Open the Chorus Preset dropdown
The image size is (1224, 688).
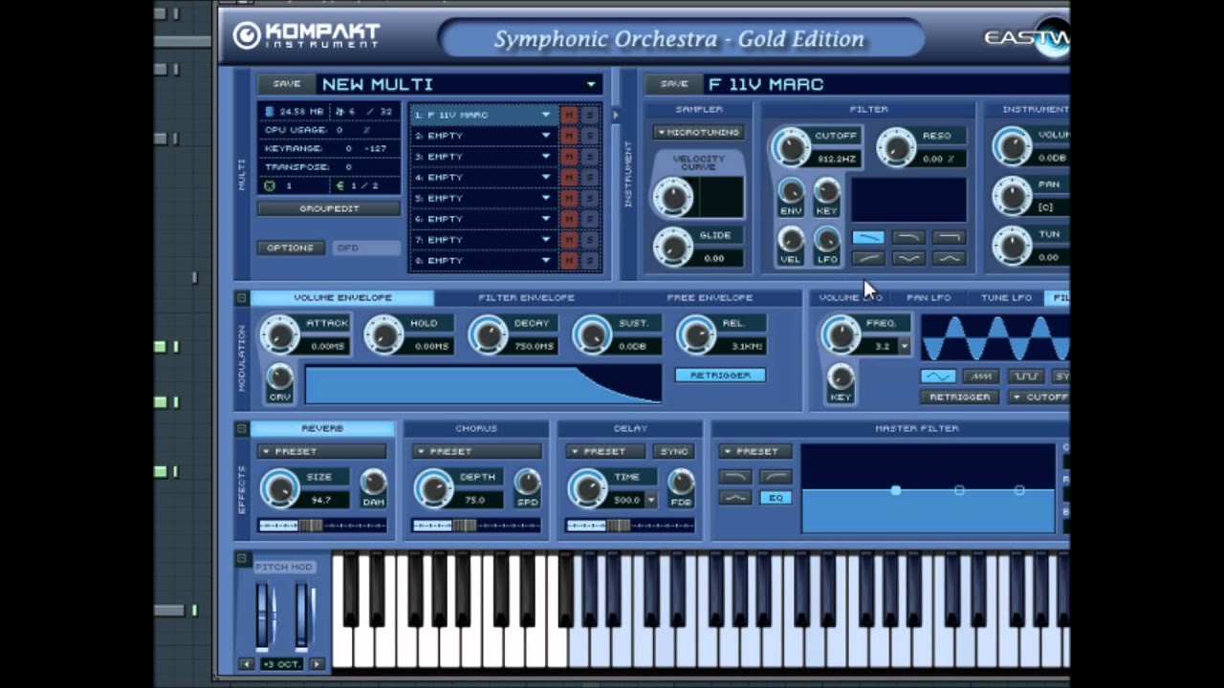pos(477,451)
